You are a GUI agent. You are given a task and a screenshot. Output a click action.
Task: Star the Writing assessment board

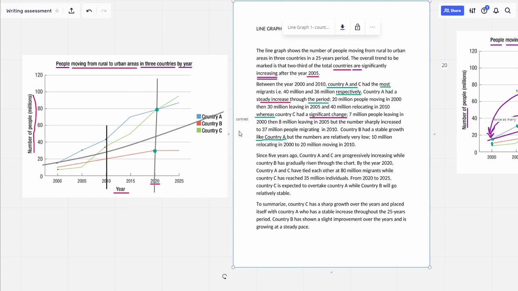click(57, 11)
